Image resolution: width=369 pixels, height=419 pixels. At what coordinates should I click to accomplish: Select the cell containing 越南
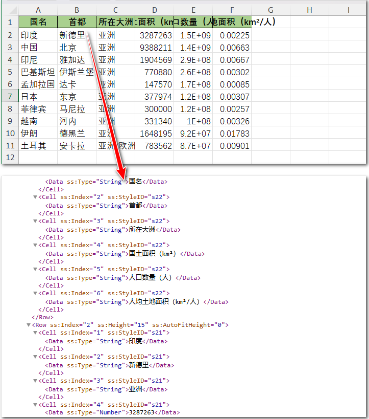(x=38, y=121)
